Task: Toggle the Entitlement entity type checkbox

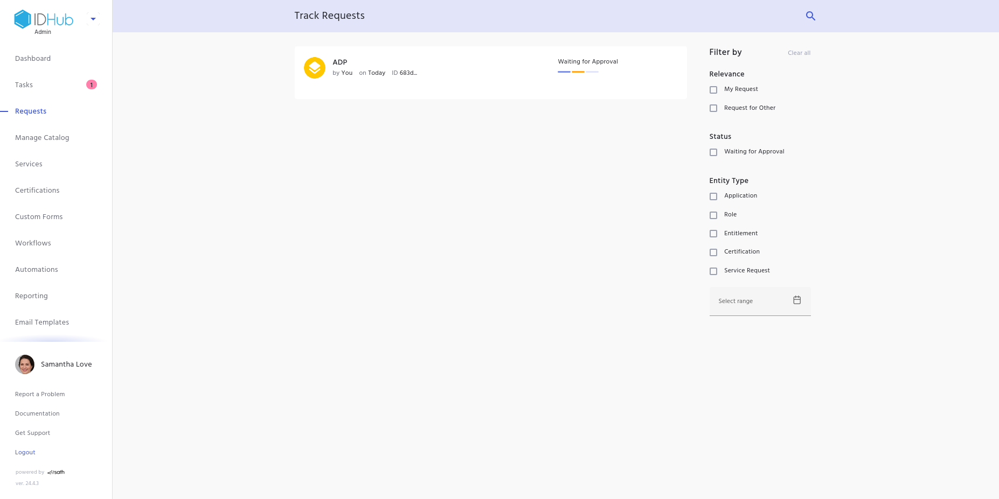Action: (713, 234)
